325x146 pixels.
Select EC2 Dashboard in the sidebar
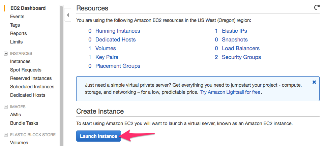click(x=28, y=8)
